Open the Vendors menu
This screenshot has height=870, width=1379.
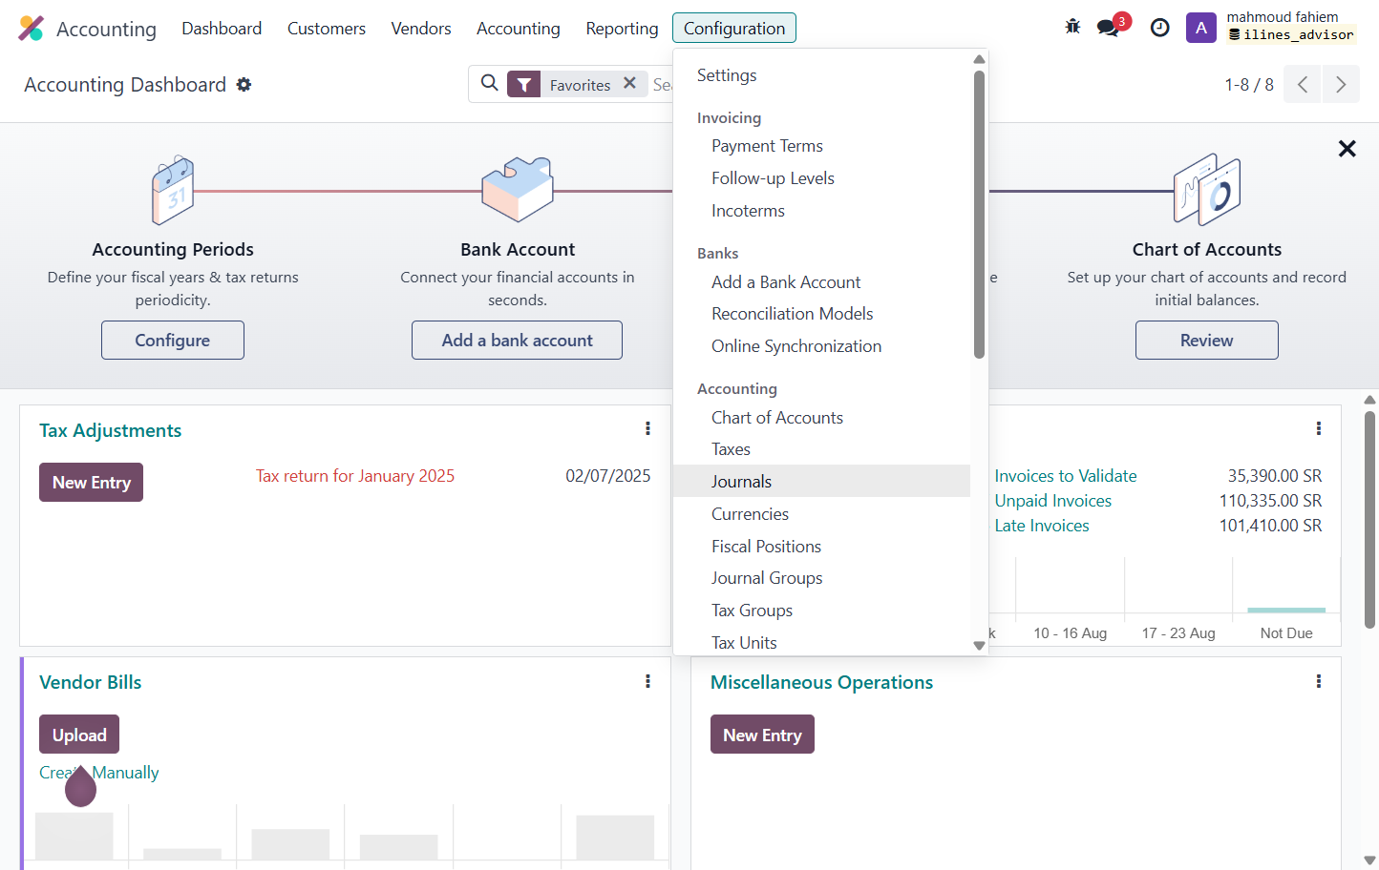pyautogui.click(x=421, y=29)
